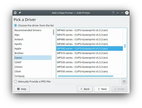Select Citizen manufacturer
Viewport: 142px width, 108px height.
tap(33, 67)
